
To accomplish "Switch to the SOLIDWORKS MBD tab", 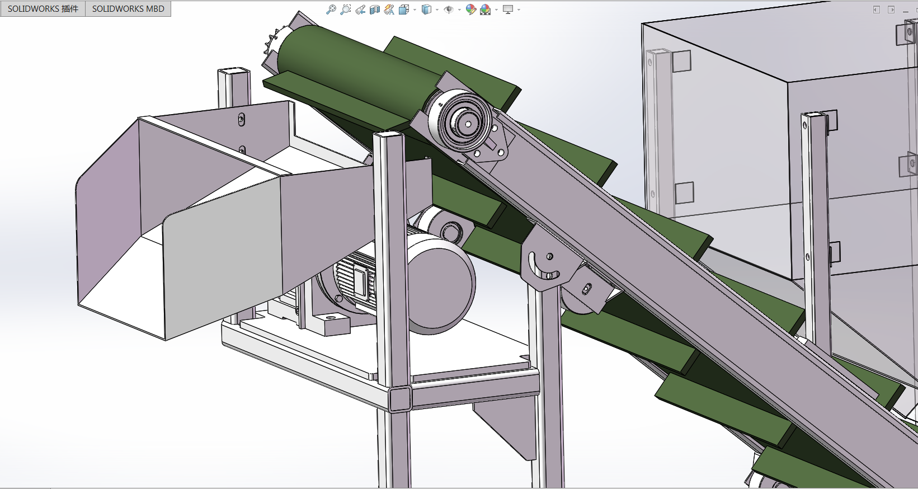I will tap(128, 9).
